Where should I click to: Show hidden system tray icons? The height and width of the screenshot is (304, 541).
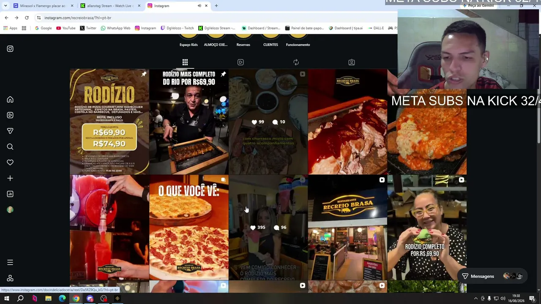(475, 299)
